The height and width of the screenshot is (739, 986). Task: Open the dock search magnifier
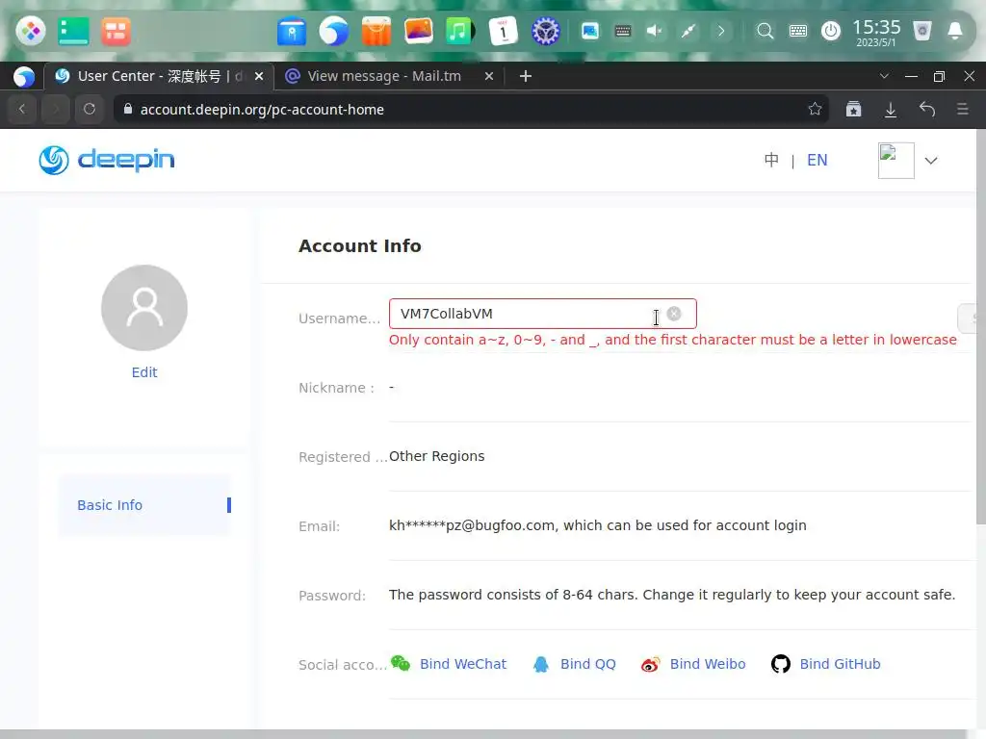(765, 31)
